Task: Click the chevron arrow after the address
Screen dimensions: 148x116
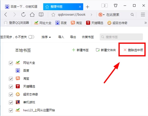Action: (x=91, y=15)
